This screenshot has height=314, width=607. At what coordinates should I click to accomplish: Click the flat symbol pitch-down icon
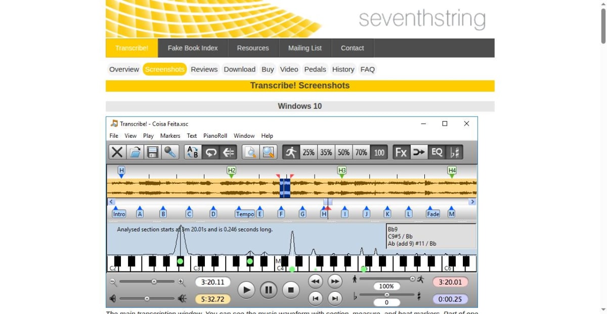(355, 296)
